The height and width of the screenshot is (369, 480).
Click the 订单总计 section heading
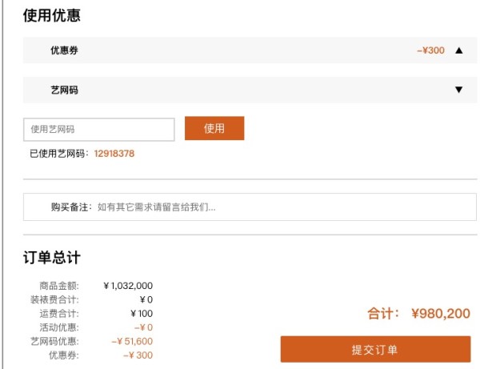pos(52,257)
